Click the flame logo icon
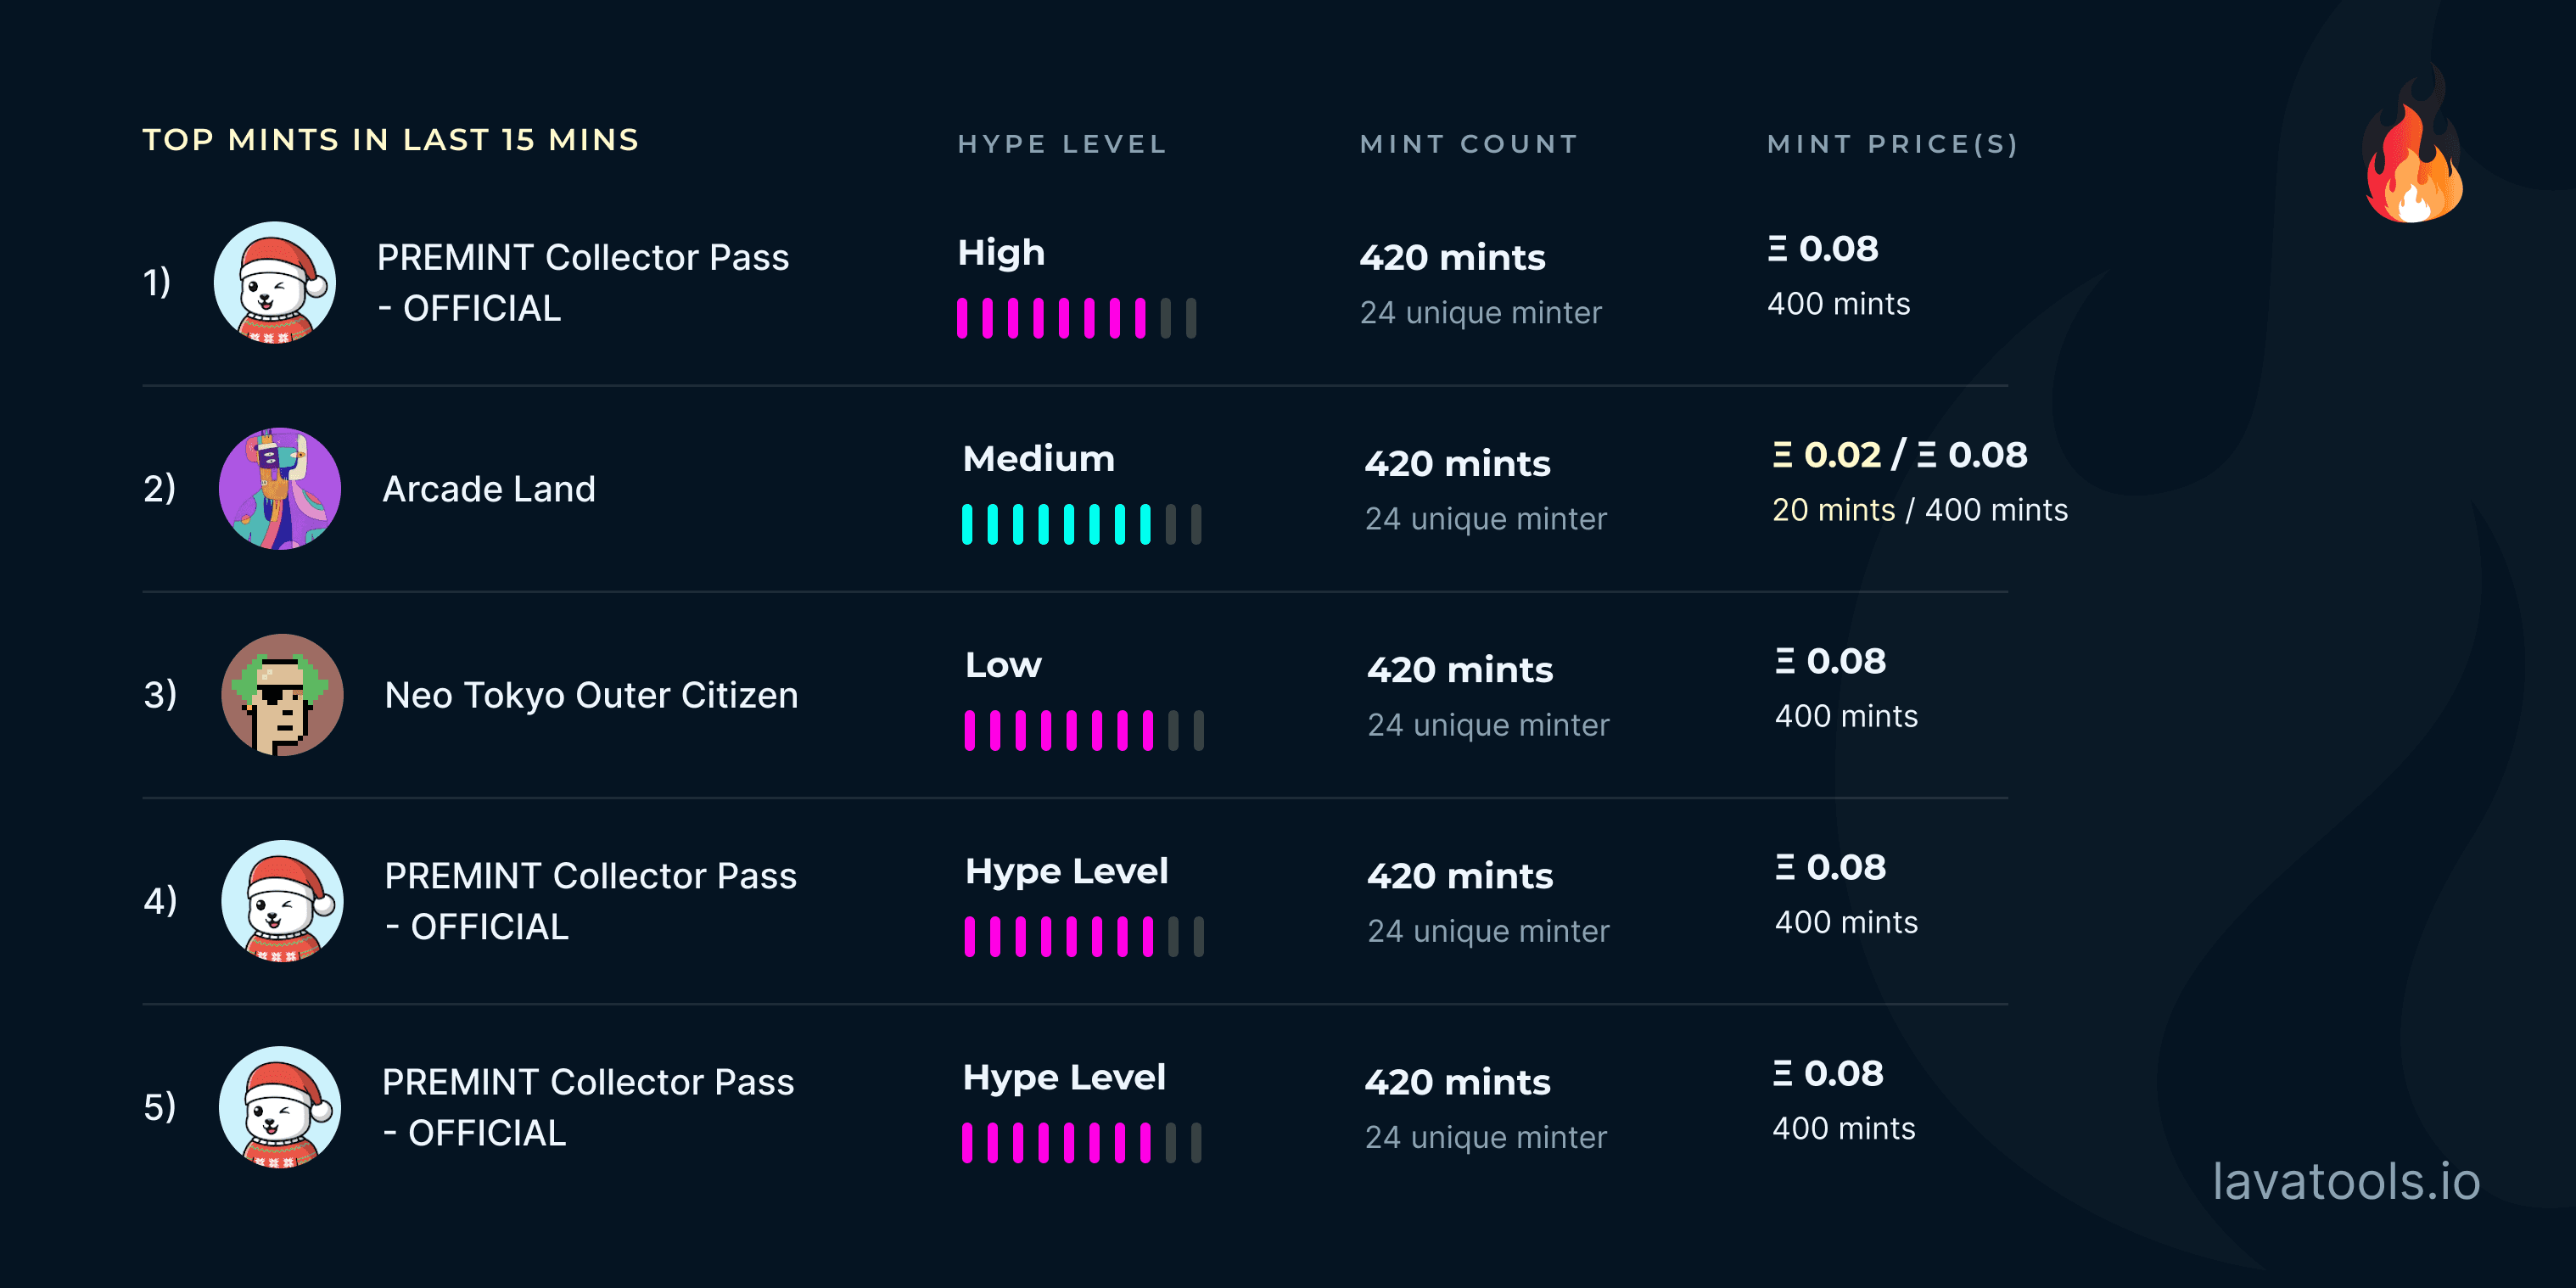Viewport: 2576px width, 1288px height. click(2413, 145)
